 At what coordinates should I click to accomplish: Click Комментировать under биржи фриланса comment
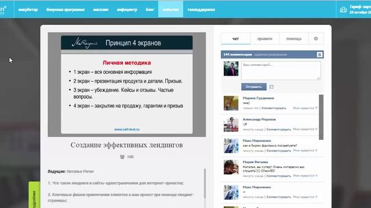tap(278, 151)
